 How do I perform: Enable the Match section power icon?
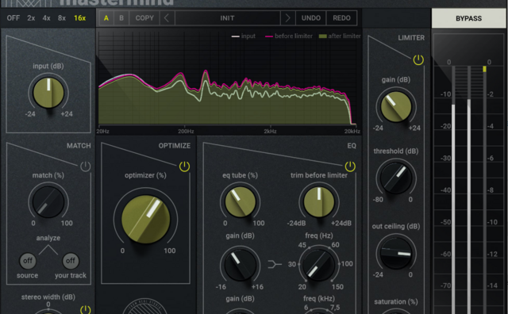[85, 167]
